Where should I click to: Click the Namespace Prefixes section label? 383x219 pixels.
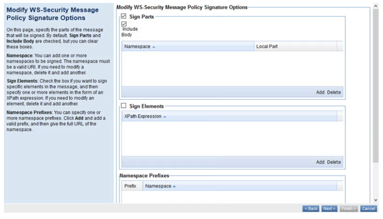pyautogui.click(x=144, y=175)
